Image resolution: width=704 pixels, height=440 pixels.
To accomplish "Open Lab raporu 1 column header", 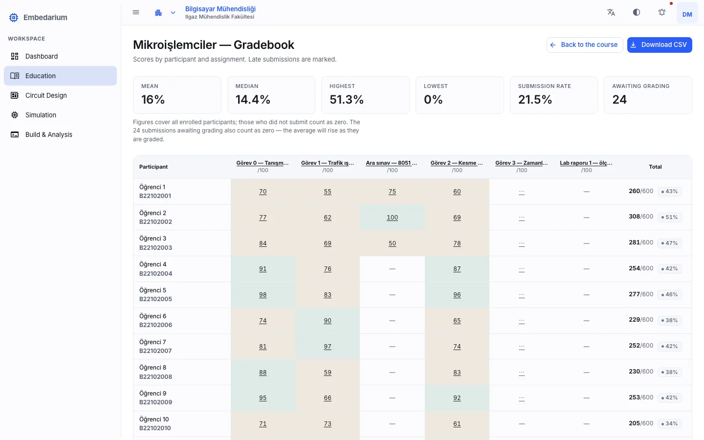I will [587, 163].
